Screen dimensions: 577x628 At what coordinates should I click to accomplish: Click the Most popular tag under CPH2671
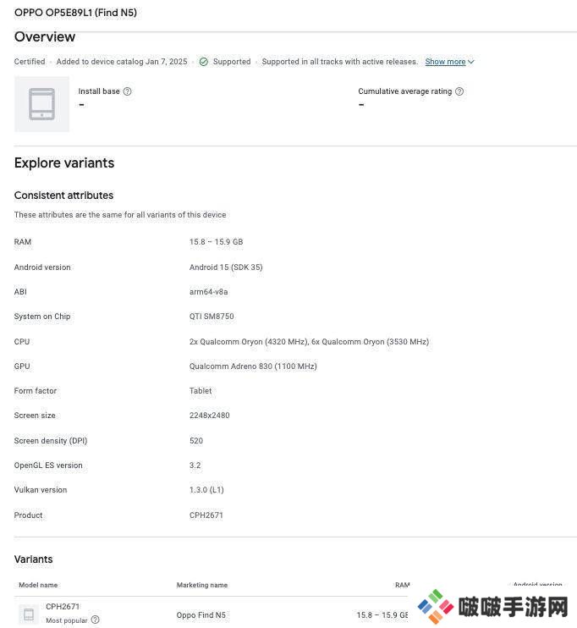click(x=67, y=620)
